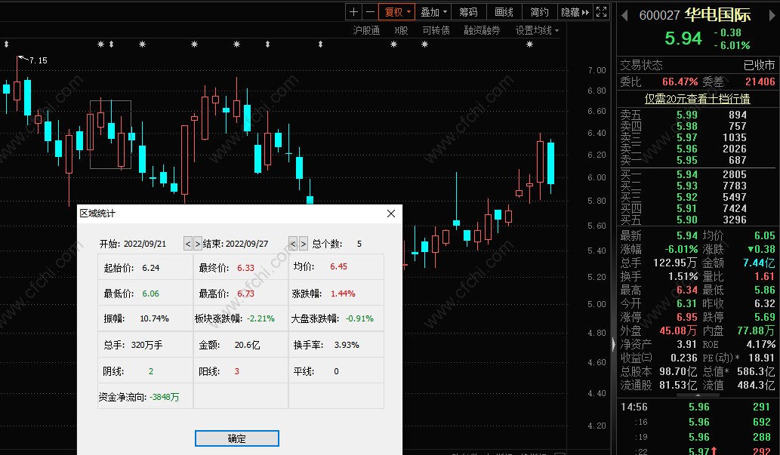Toggle fullscreen chart view icon
Viewport: 780px width, 455px height.
[601, 12]
